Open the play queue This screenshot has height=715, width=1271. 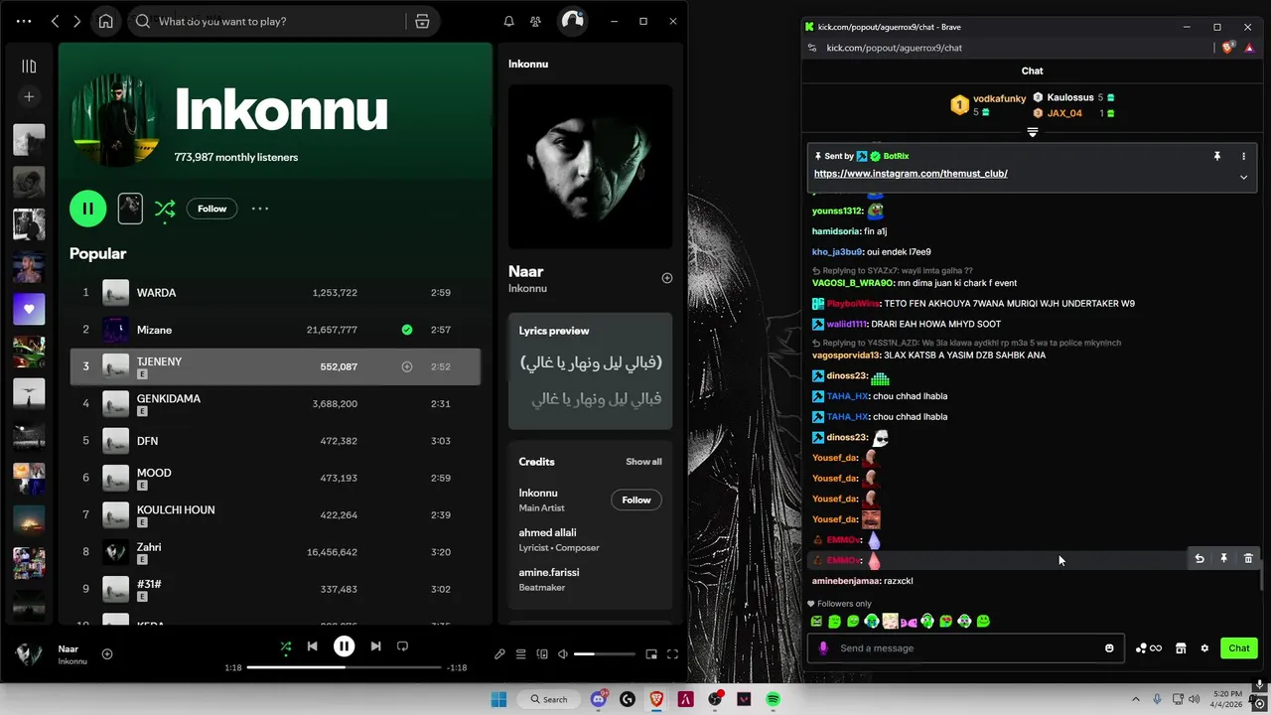coord(520,653)
